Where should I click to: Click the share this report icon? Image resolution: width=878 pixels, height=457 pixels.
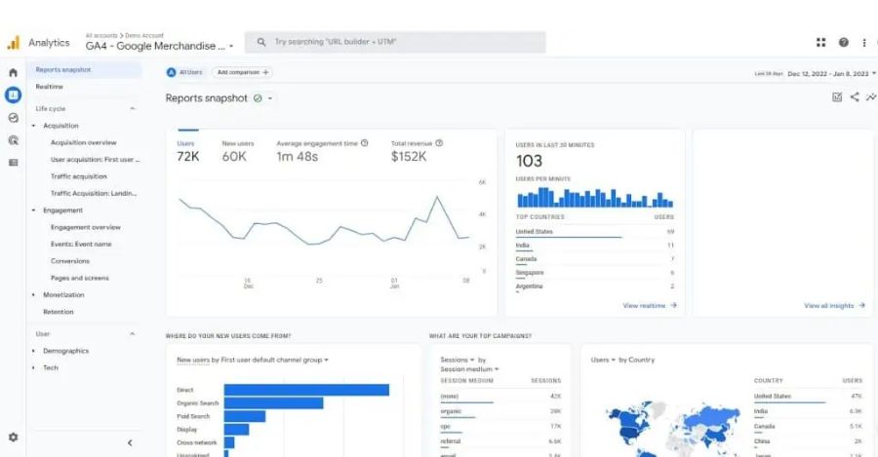[855, 97]
